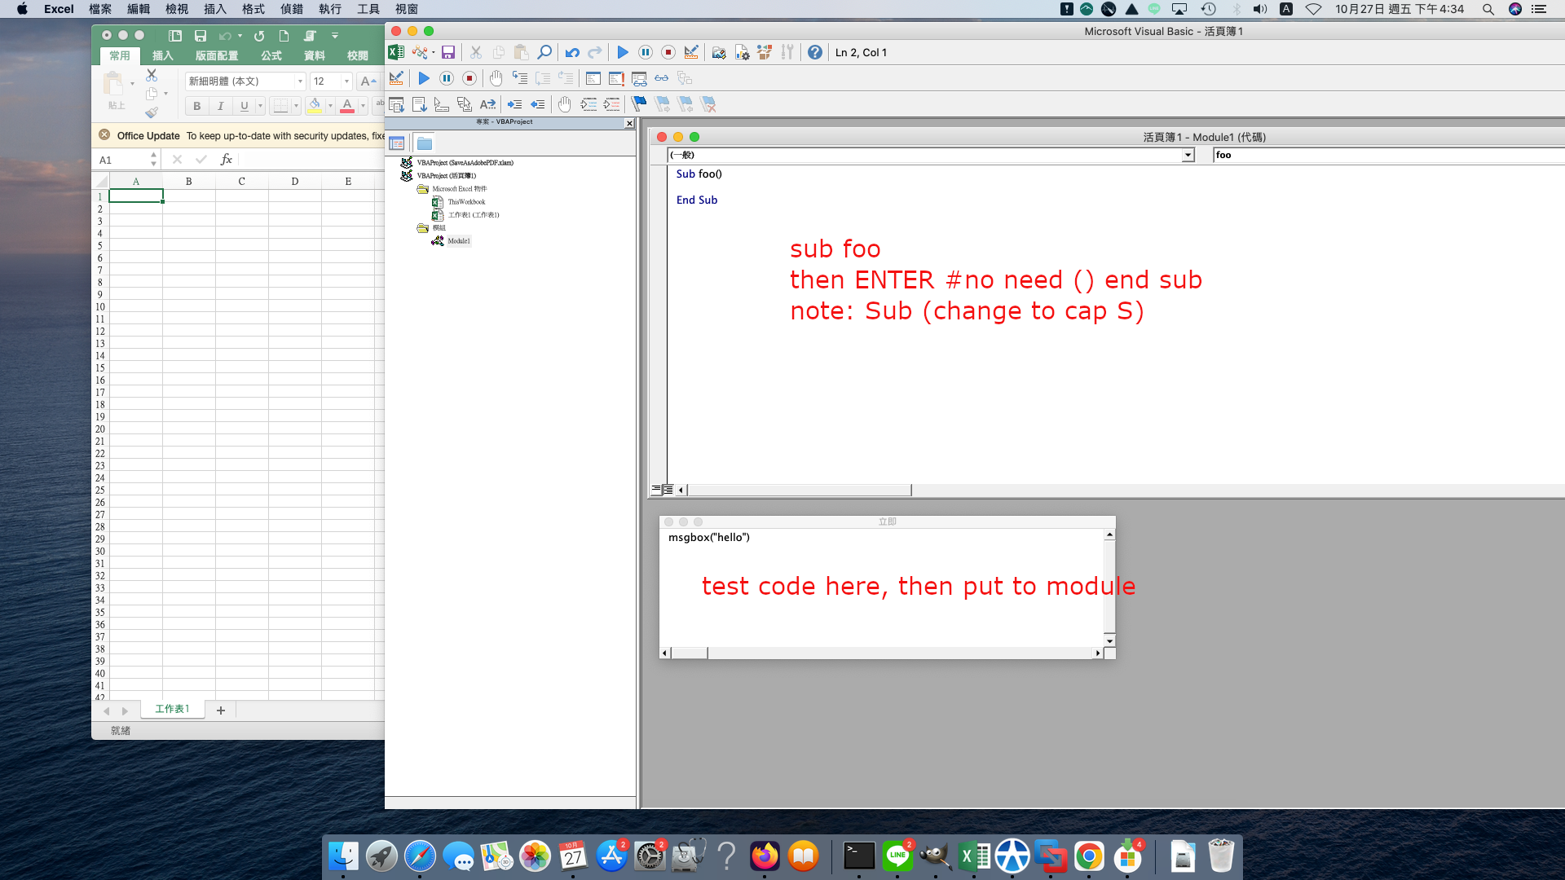This screenshot has height=880, width=1565.
Task: Toggle Bold formatting in Excel ribbon
Action: (196, 106)
